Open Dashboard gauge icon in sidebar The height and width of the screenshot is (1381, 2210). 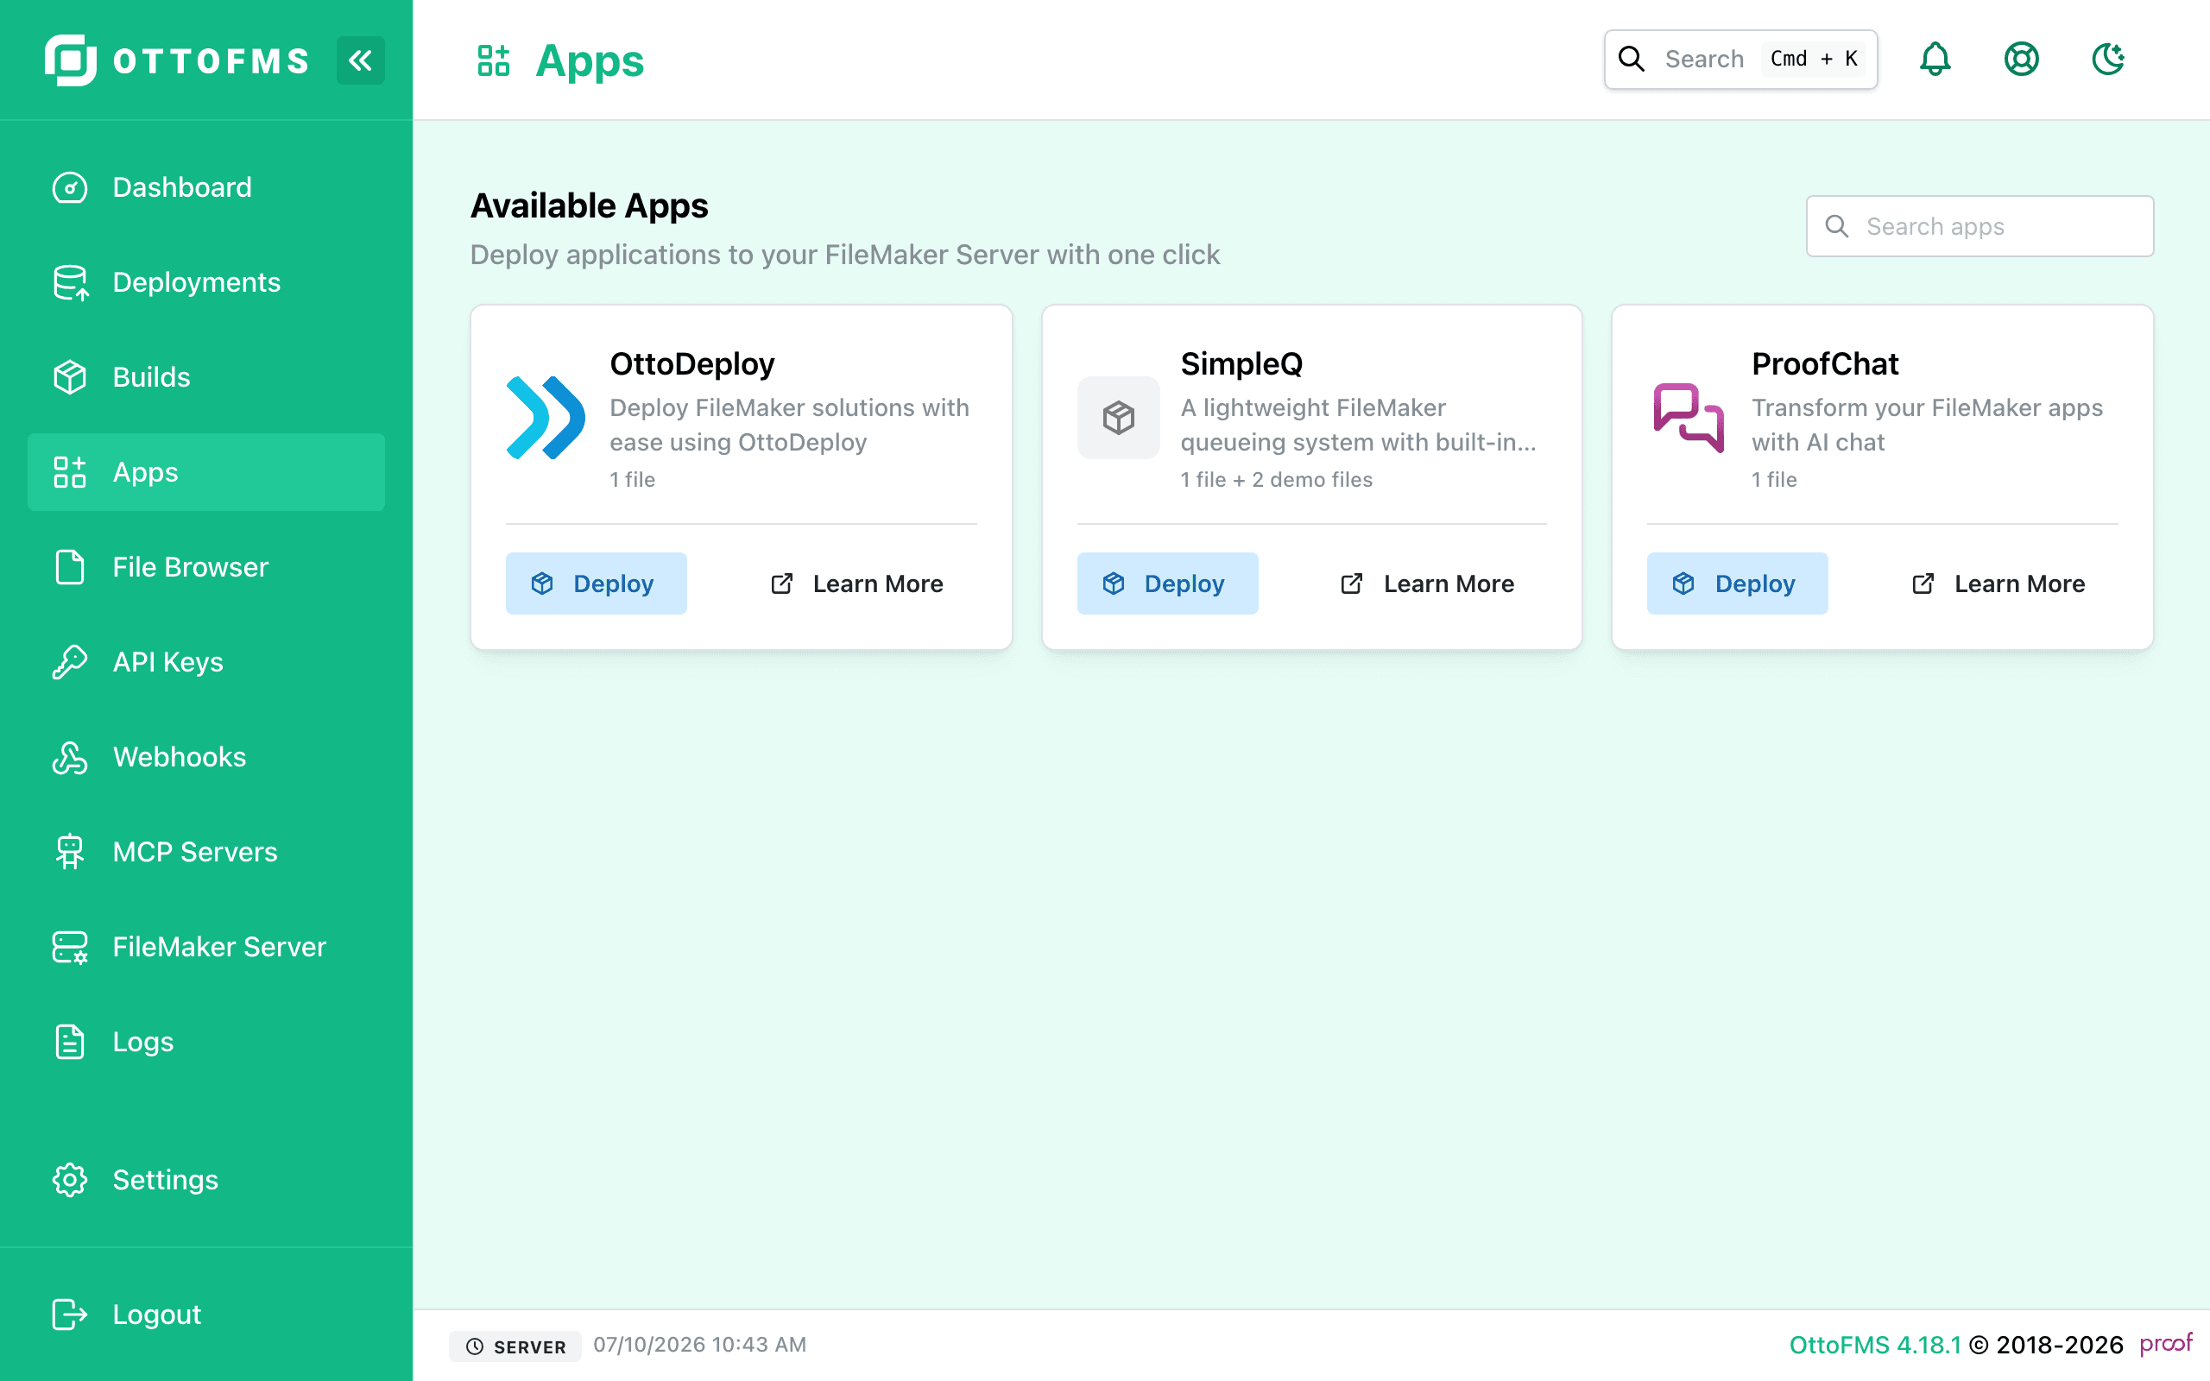tap(70, 187)
